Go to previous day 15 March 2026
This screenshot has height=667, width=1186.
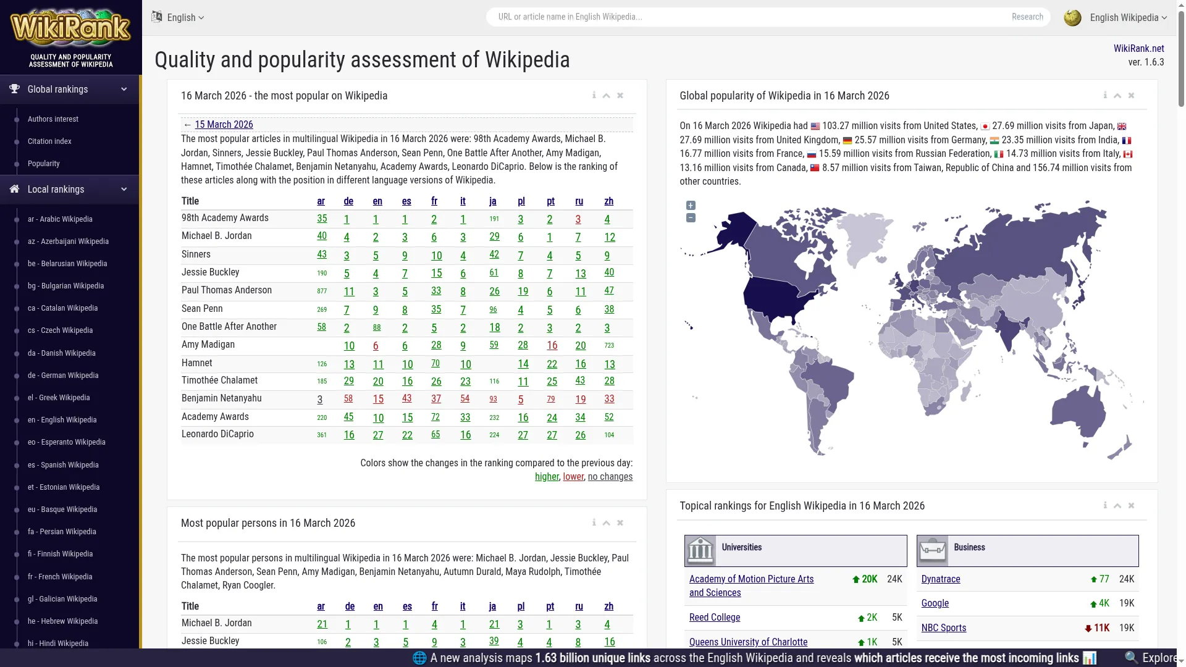(x=224, y=124)
